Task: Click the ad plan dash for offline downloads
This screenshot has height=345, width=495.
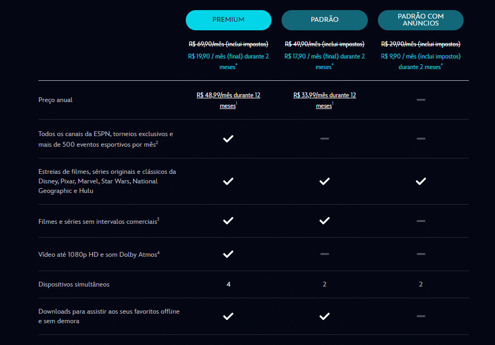Action: tap(421, 316)
